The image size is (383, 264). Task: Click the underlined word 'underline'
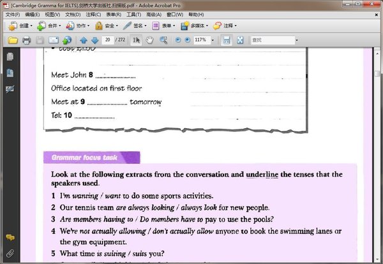262,175
